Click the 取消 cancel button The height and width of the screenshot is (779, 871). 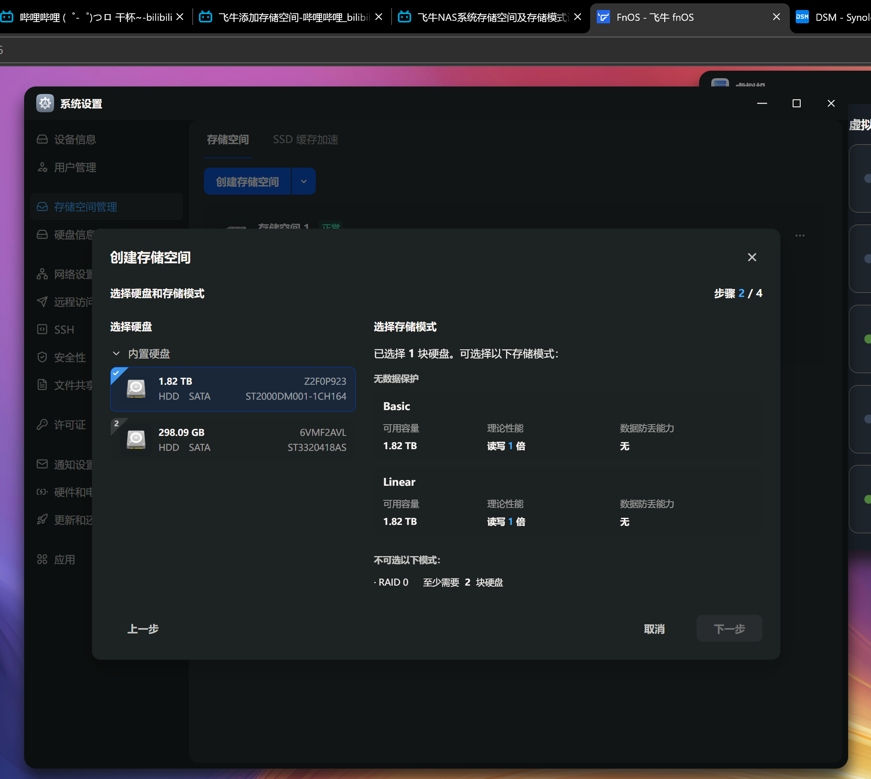[x=654, y=628]
